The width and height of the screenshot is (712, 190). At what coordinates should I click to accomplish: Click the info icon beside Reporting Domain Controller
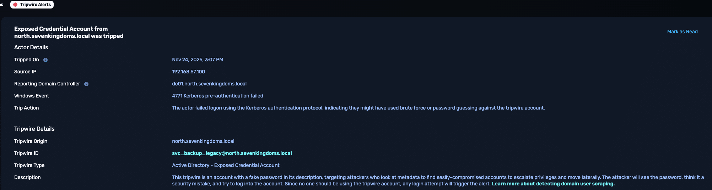tap(86, 84)
